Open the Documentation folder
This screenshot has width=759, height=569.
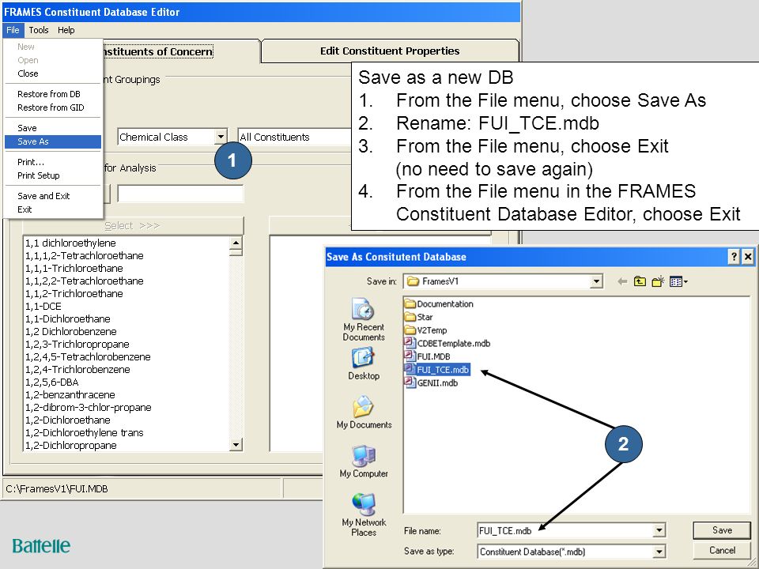(439, 303)
